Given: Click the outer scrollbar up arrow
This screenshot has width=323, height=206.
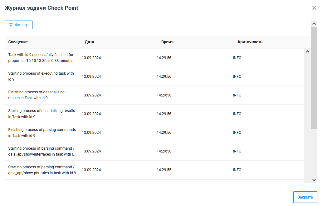Looking at the screenshot, I should 314,24.
